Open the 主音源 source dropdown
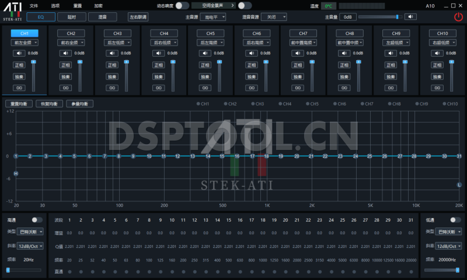 pos(213,17)
